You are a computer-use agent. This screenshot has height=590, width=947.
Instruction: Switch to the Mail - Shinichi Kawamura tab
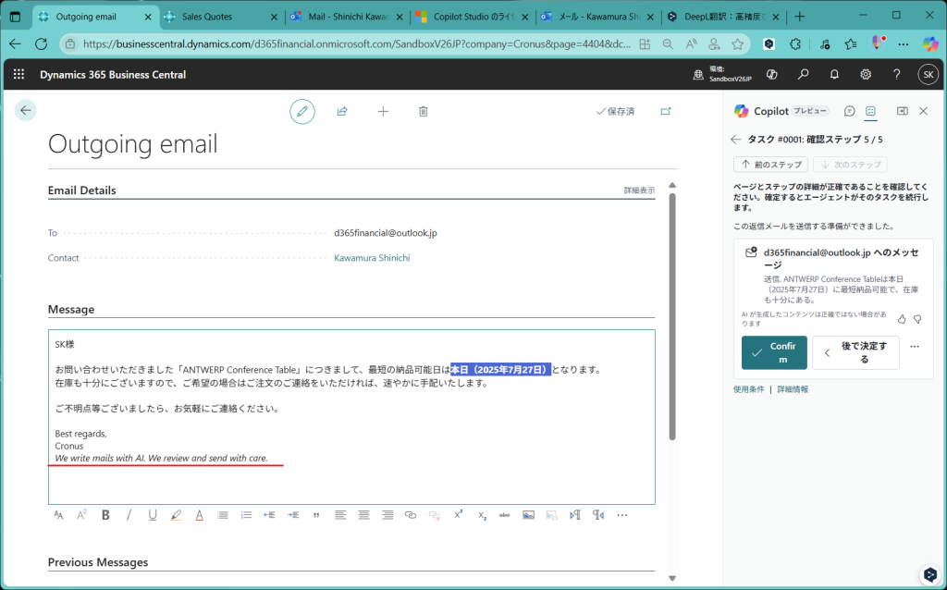point(348,17)
